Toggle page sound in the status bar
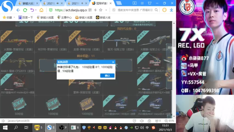The image size is (234, 132). [x=142, y=121]
